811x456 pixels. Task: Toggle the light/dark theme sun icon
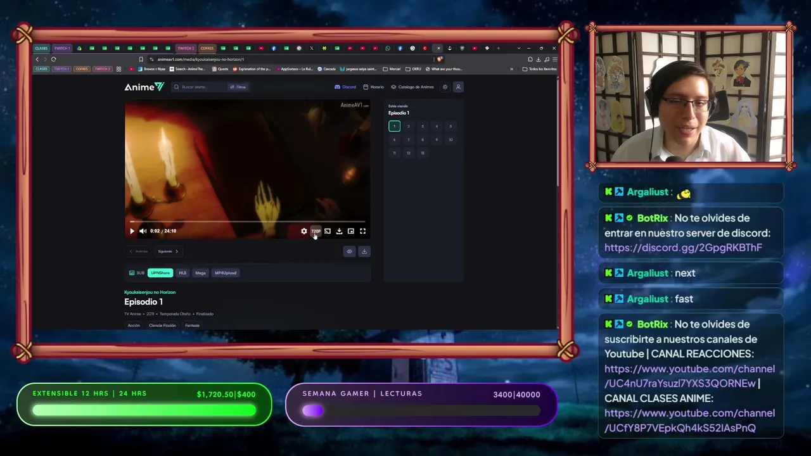[x=445, y=87]
